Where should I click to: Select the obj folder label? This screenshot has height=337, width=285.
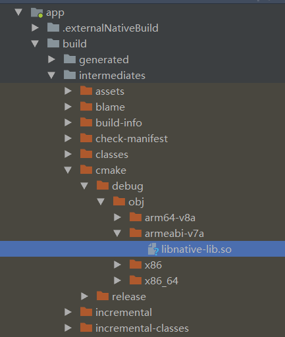[x=136, y=202]
